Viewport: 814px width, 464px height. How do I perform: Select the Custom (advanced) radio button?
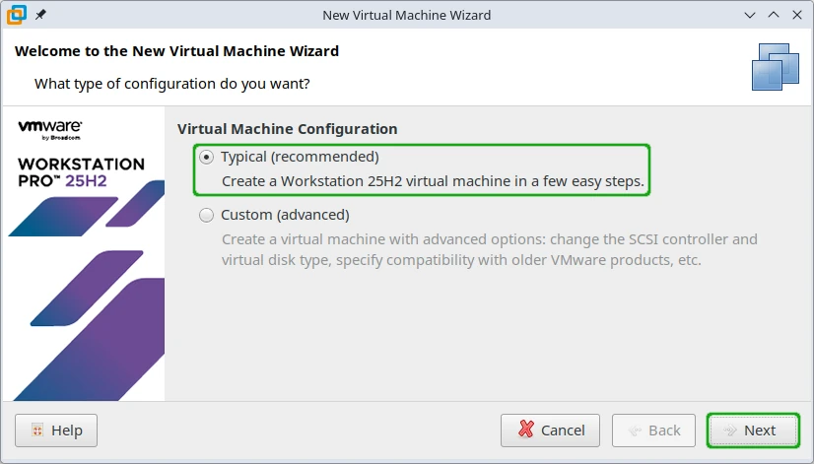(x=206, y=215)
